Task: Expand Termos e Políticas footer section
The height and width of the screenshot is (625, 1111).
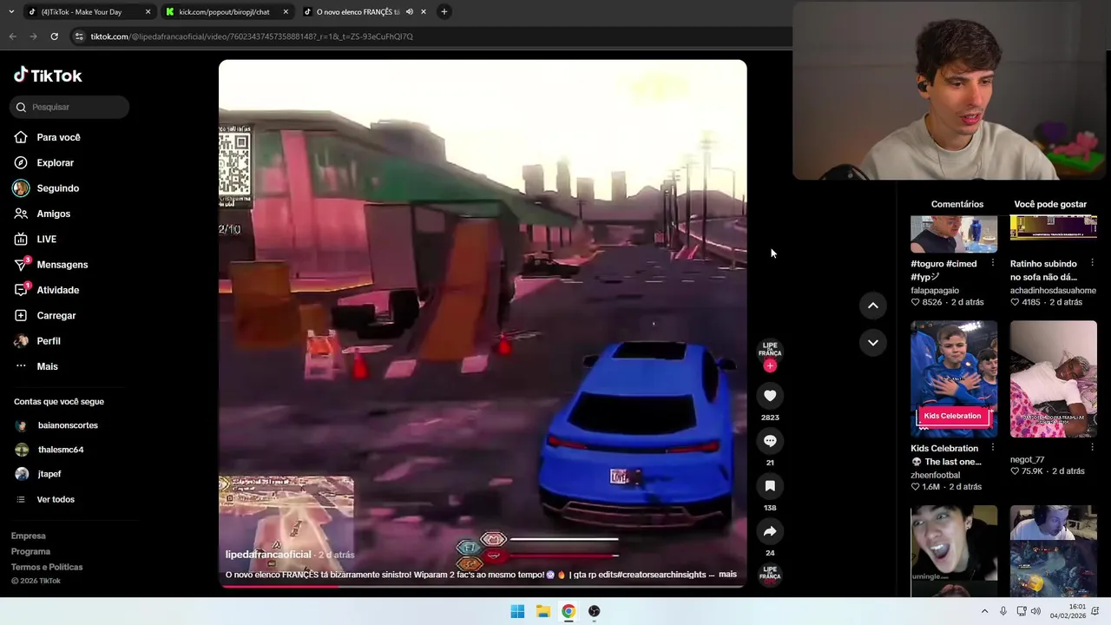Action: [47, 567]
